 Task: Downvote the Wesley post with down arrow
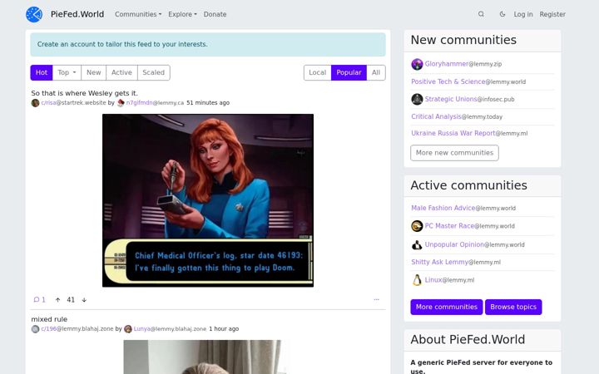[x=84, y=300]
